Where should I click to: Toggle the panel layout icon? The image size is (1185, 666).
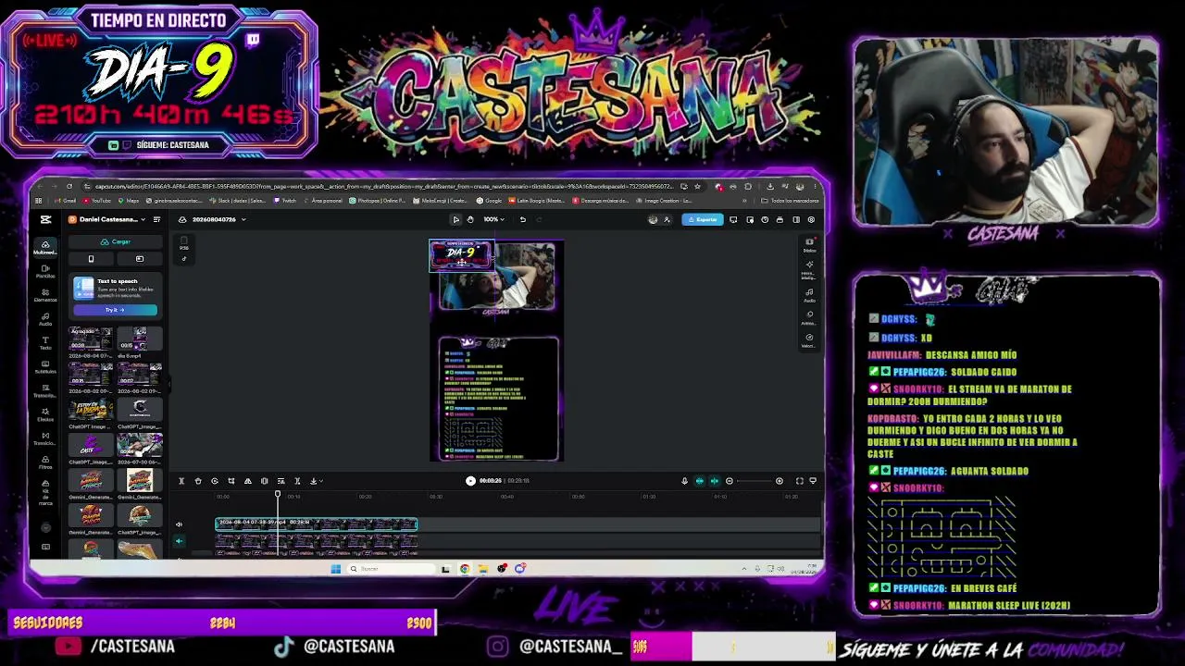795,219
